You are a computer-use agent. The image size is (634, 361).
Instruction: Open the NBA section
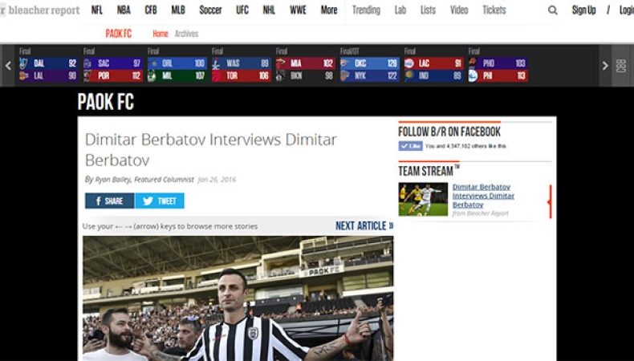tap(124, 10)
